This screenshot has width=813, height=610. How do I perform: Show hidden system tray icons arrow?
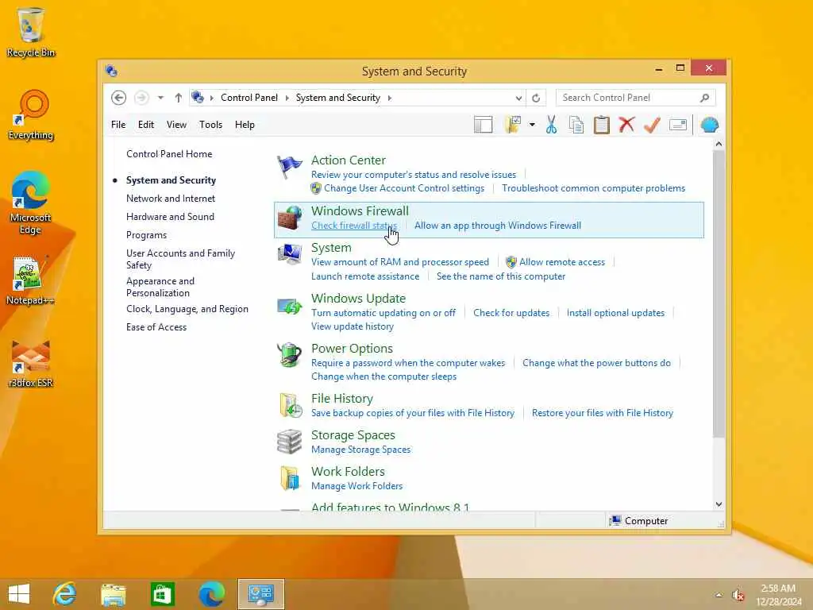719,595
